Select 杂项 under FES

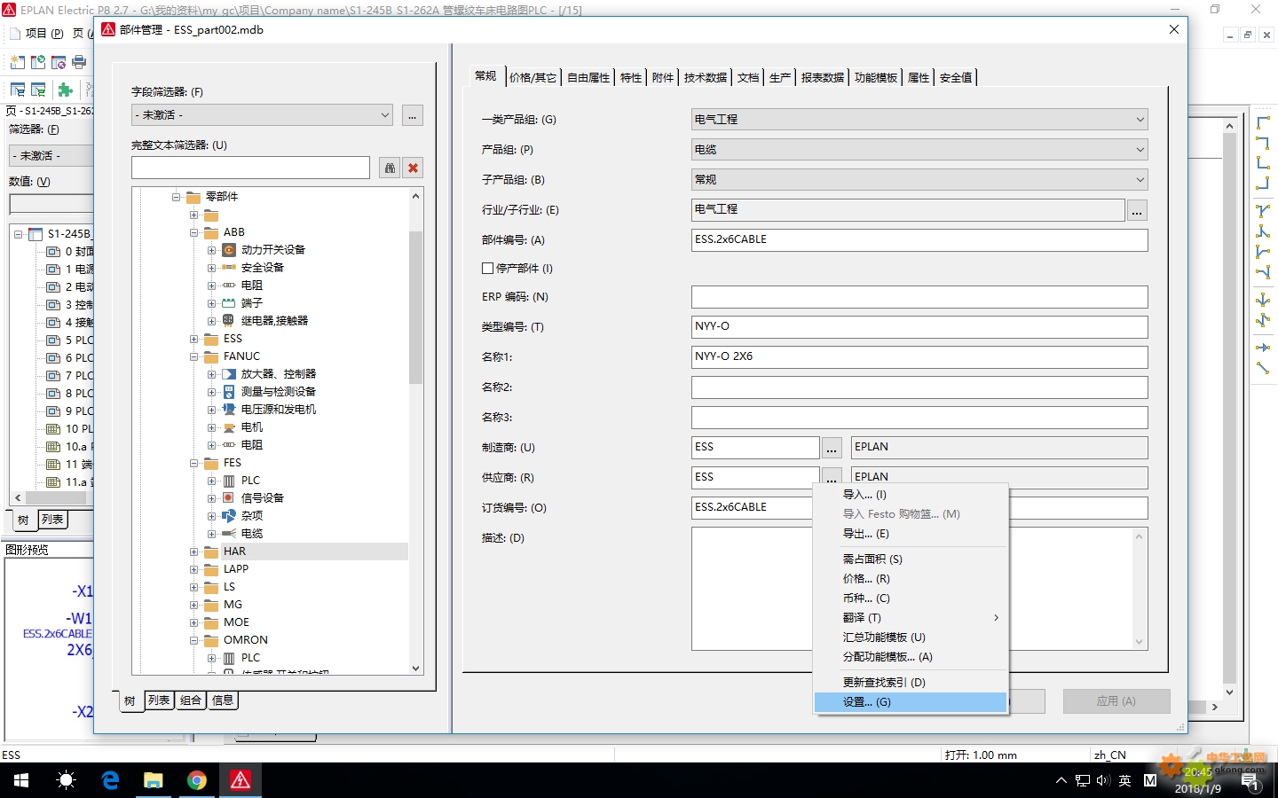point(252,516)
